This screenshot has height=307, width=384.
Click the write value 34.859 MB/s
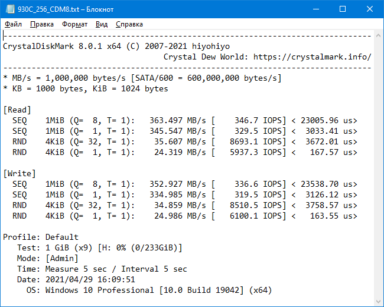[x=180, y=206]
